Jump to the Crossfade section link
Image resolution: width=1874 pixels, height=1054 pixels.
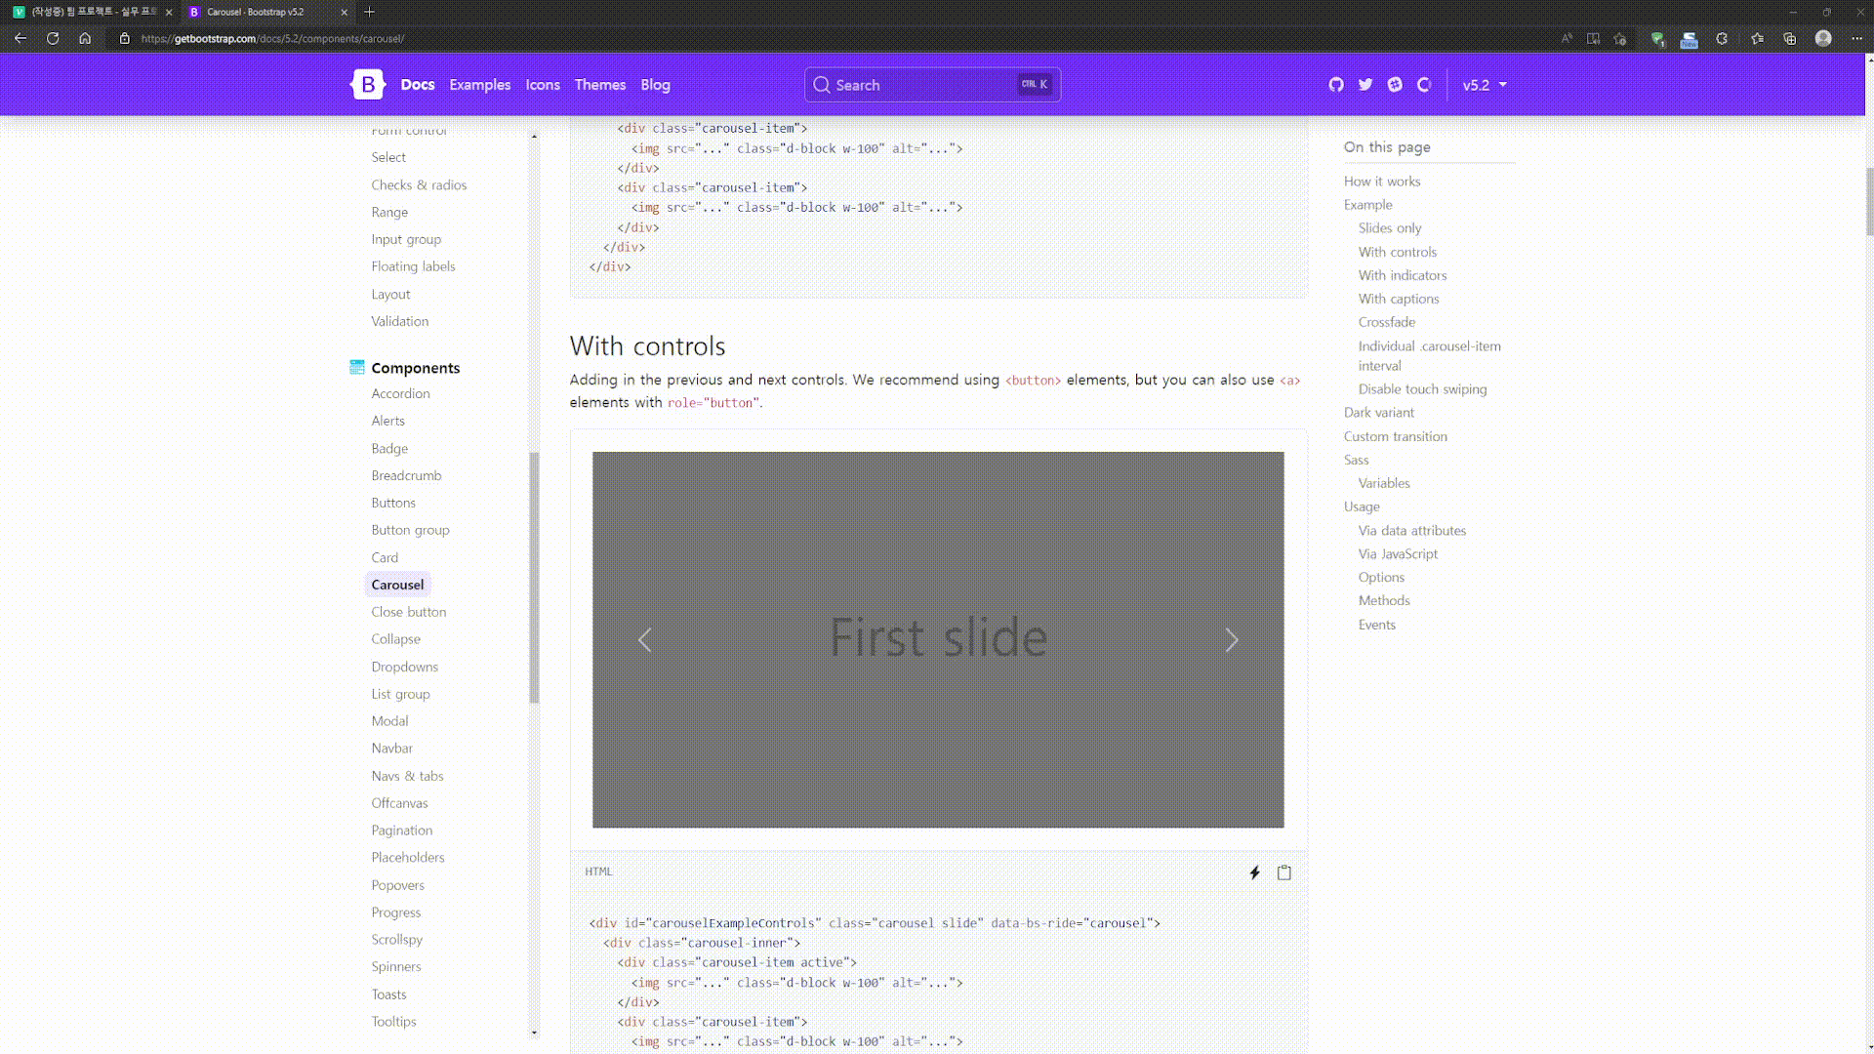[x=1386, y=322]
